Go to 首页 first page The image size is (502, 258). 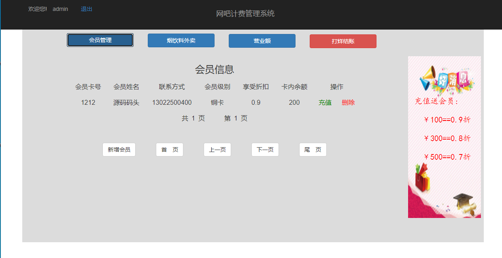(x=169, y=149)
